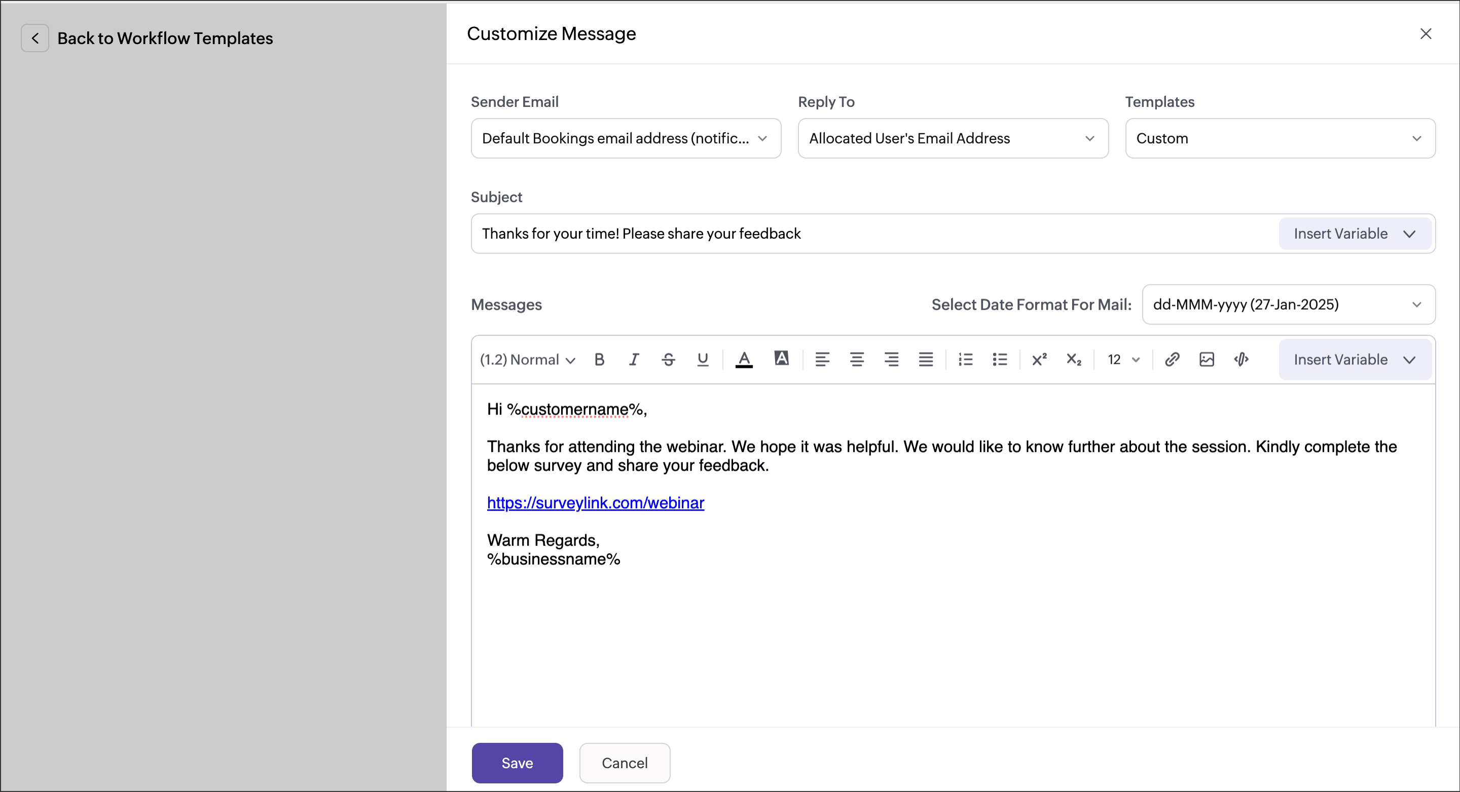Open the Sender Email dropdown

pos(626,138)
